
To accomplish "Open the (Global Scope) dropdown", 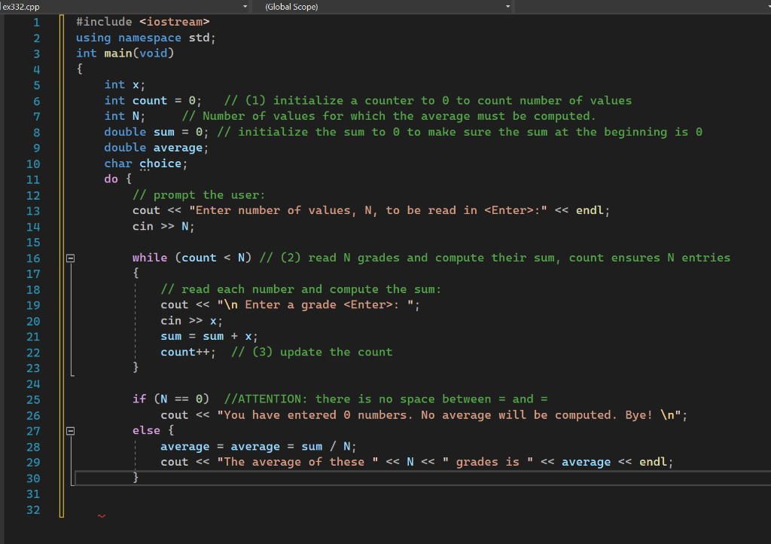I will click(x=508, y=6).
